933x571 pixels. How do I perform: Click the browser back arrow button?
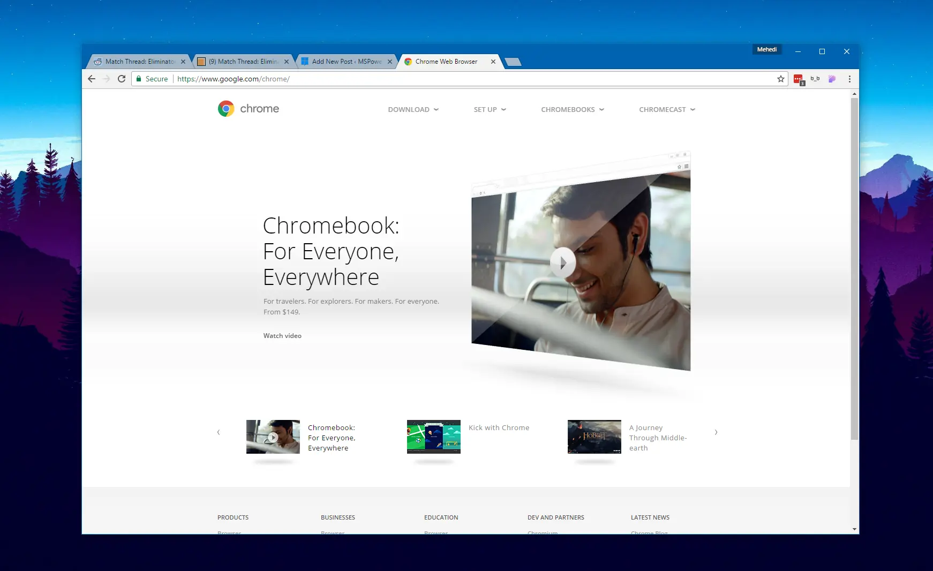pyautogui.click(x=92, y=79)
